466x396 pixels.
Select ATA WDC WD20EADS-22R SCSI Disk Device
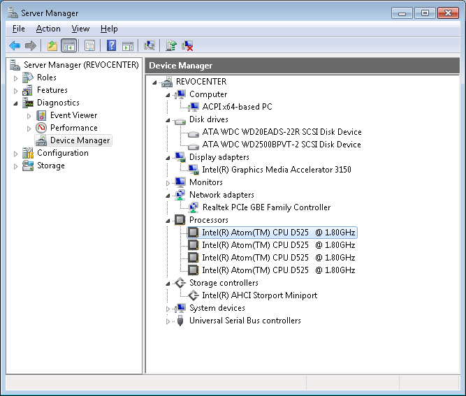282,132
